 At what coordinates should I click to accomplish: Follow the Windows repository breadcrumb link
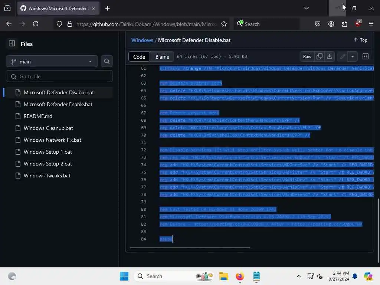[142, 40]
